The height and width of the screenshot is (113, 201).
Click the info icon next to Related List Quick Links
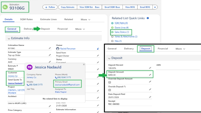148,18
